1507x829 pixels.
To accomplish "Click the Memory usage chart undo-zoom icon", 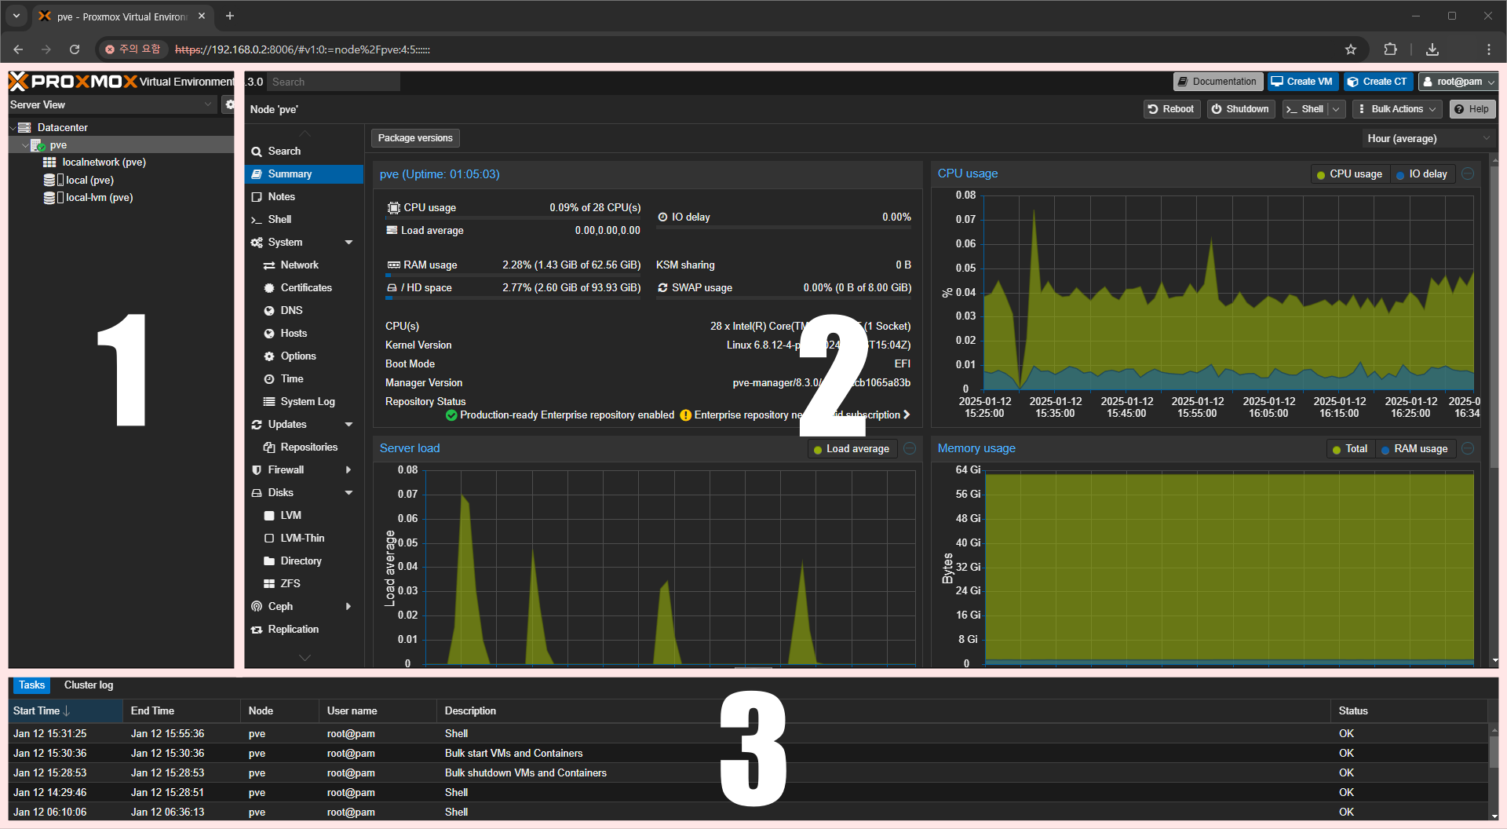I will click(1468, 448).
